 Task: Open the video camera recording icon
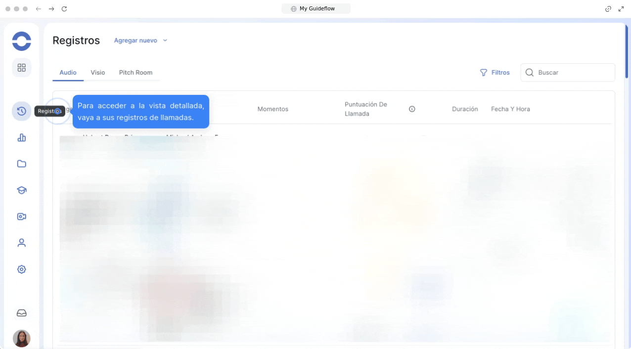coord(22,217)
